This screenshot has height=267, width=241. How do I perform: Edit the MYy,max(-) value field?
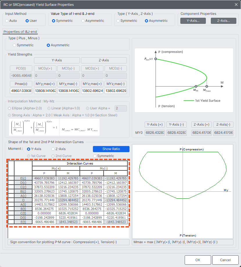tap(68, 91)
